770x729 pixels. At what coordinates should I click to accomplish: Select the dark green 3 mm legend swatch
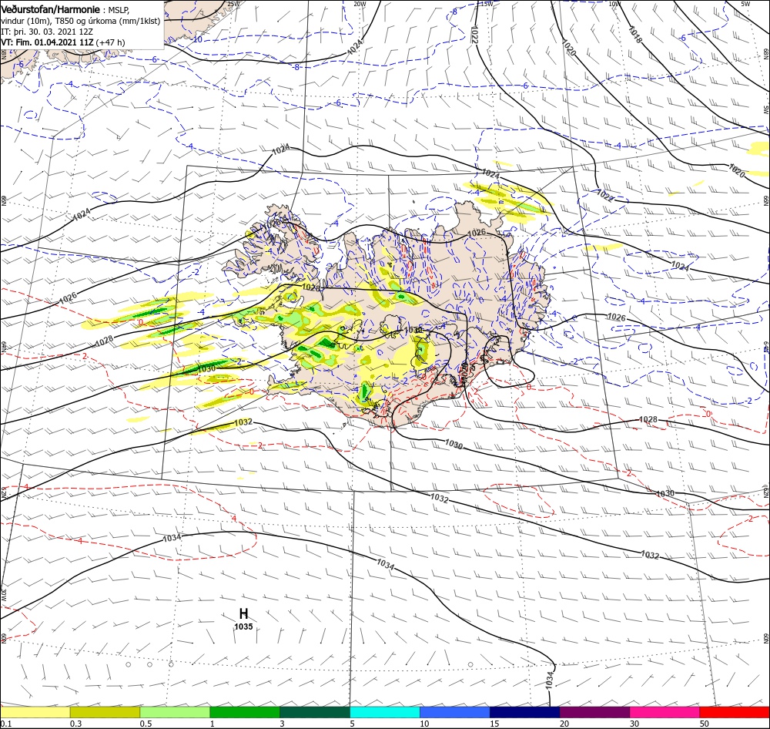pyautogui.click(x=315, y=712)
